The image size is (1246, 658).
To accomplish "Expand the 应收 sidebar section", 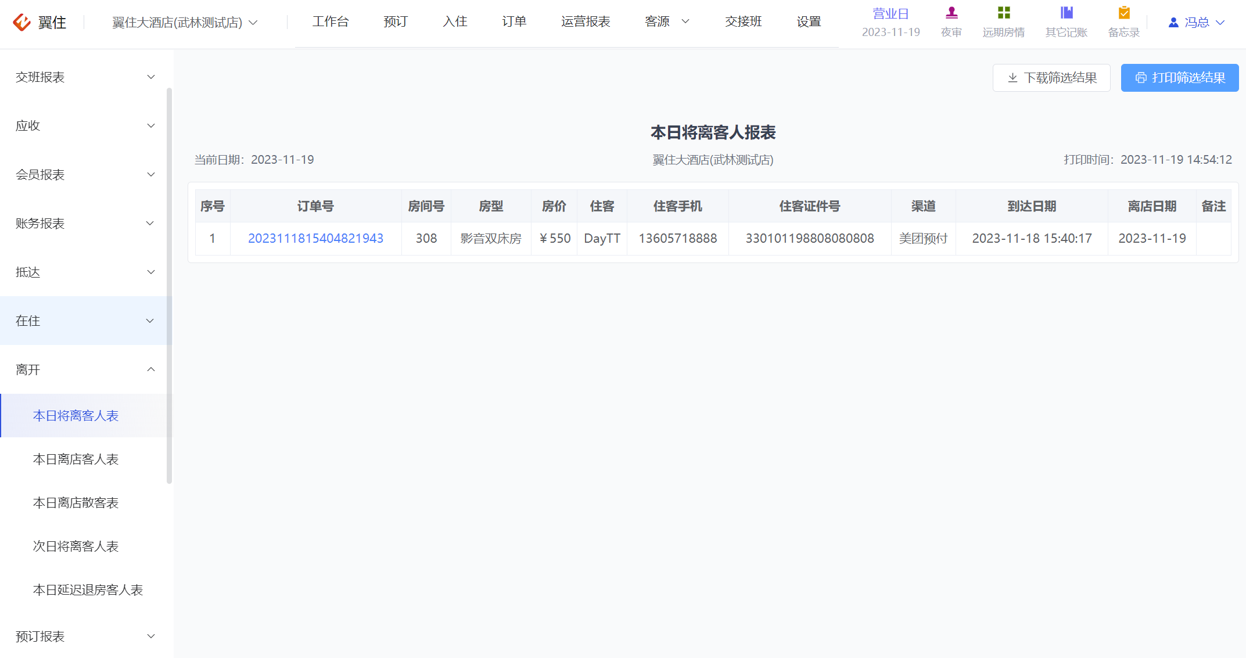I will [x=86, y=126].
